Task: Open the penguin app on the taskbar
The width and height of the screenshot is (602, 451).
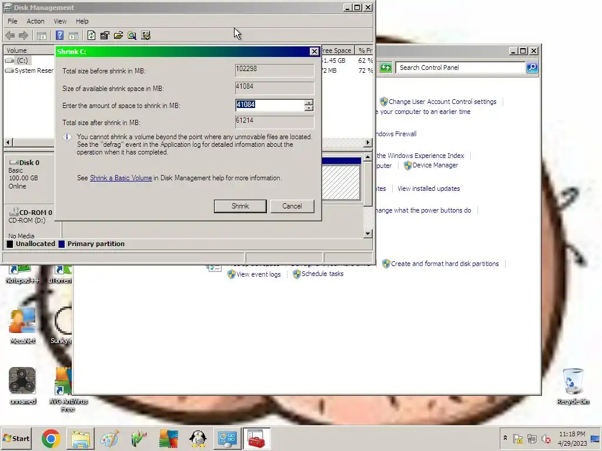Action: coord(198,439)
